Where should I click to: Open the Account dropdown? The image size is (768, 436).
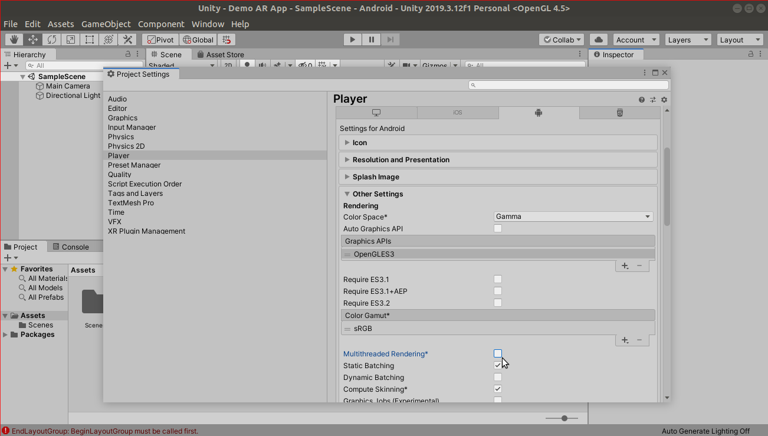(636, 40)
